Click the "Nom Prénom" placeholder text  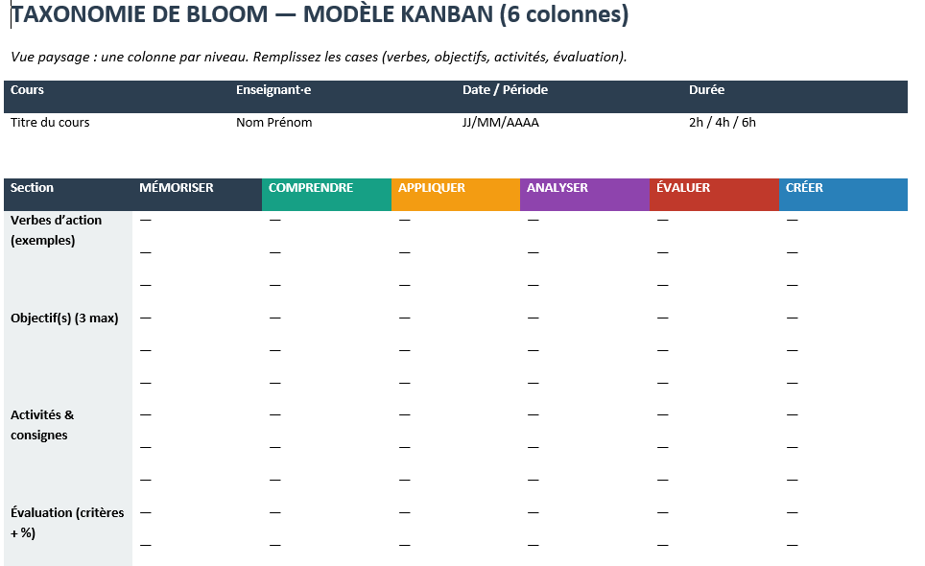tap(273, 123)
